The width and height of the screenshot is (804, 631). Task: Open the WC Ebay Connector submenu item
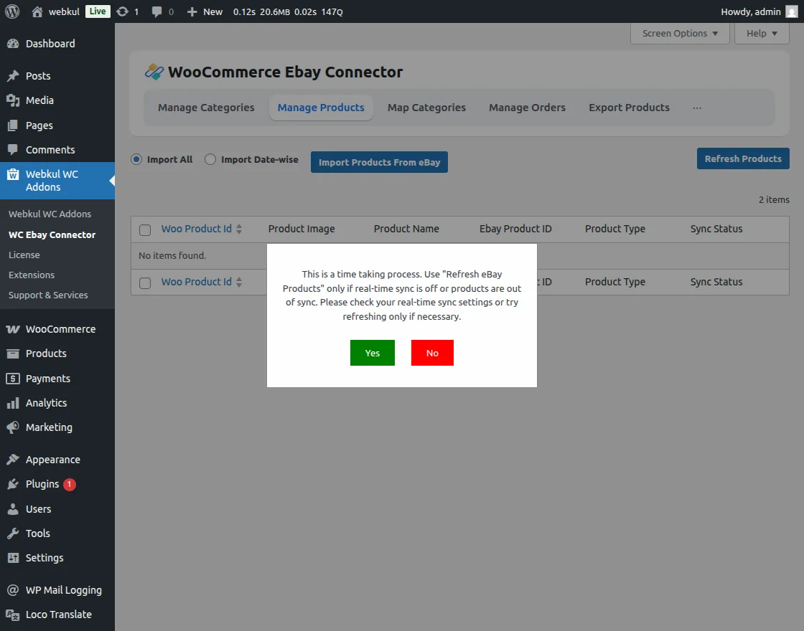point(52,234)
